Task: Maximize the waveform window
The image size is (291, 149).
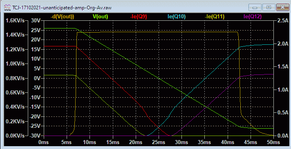Action: click(269, 8)
